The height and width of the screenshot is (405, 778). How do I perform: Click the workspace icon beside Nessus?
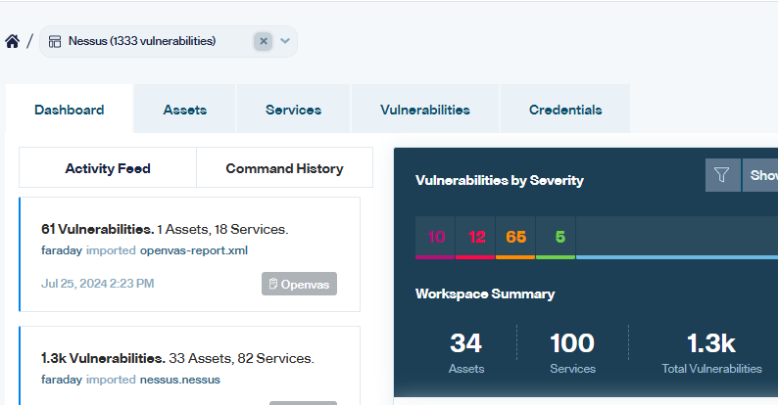click(x=56, y=41)
